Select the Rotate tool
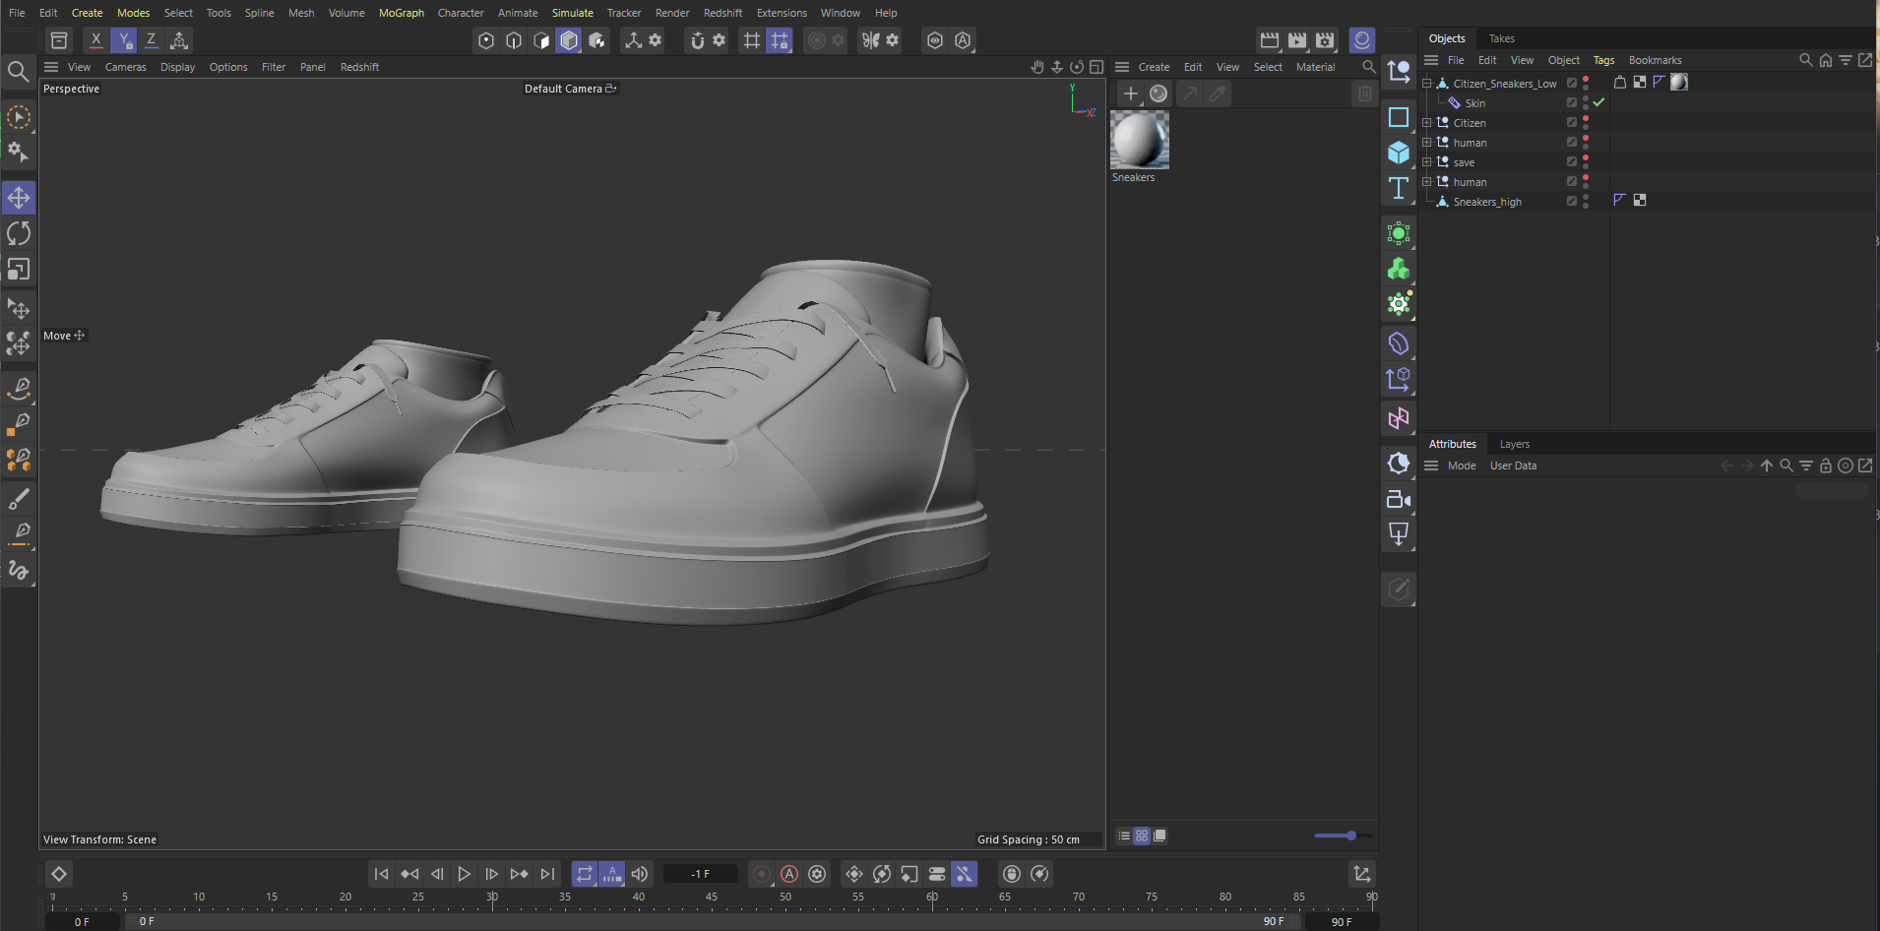Screen dimensions: 1880x931 point(19,233)
